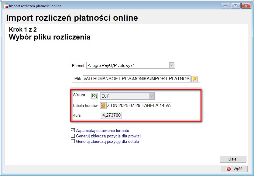Viewport: 254px width, 176px height.
Task: Click the 'Wybór pliku rozliczenia' heading
Action: pos(50,37)
